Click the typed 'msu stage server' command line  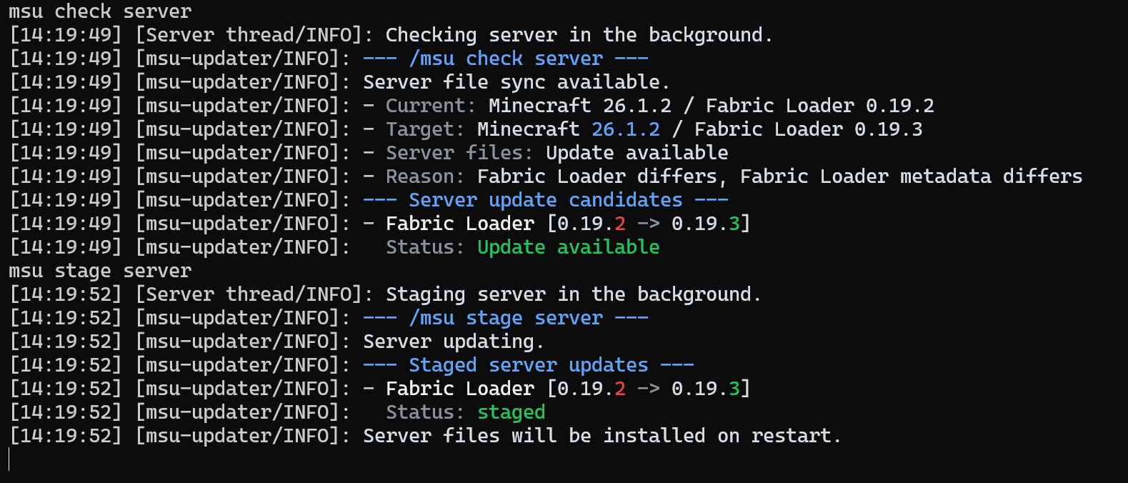100,271
